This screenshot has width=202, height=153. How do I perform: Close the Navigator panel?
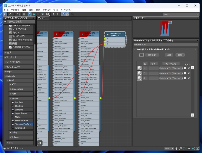pos(197,18)
